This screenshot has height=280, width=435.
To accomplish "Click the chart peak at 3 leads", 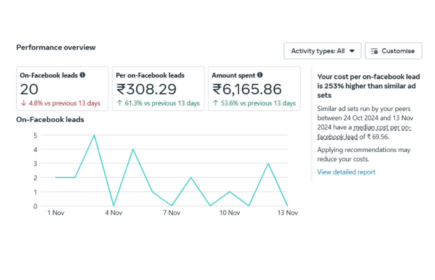I will tap(268, 163).
